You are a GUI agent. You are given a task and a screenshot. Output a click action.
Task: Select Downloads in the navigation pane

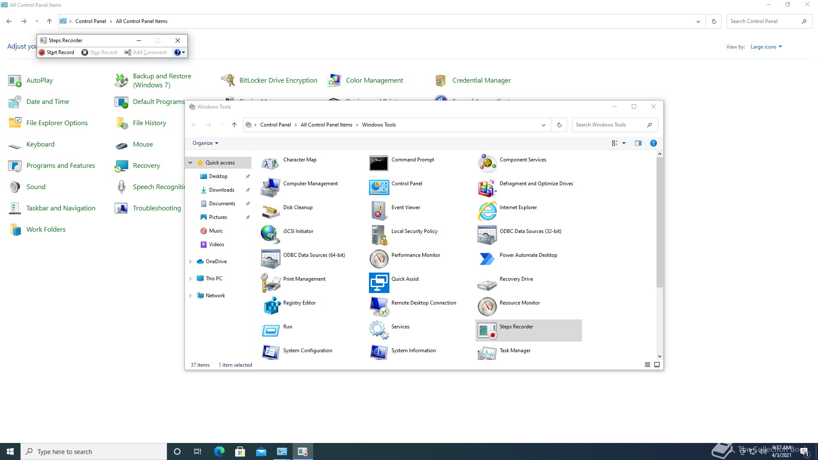[222, 190]
